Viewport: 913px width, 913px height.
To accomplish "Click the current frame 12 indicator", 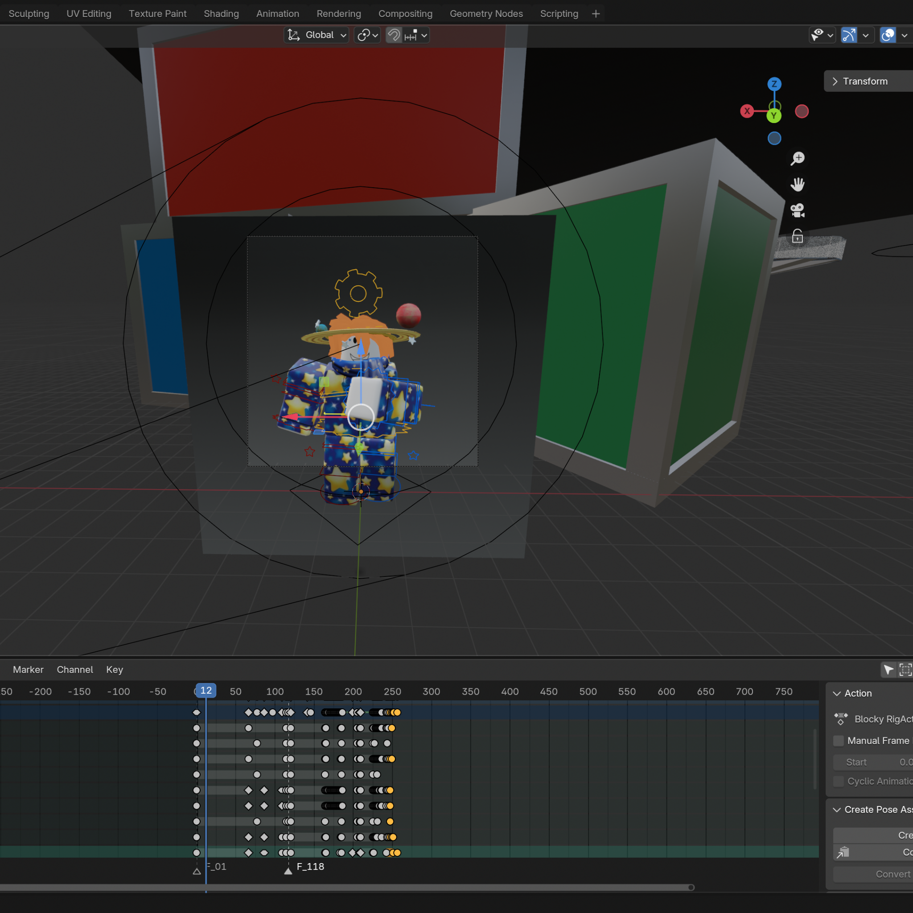I will pyautogui.click(x=206, y=691).
